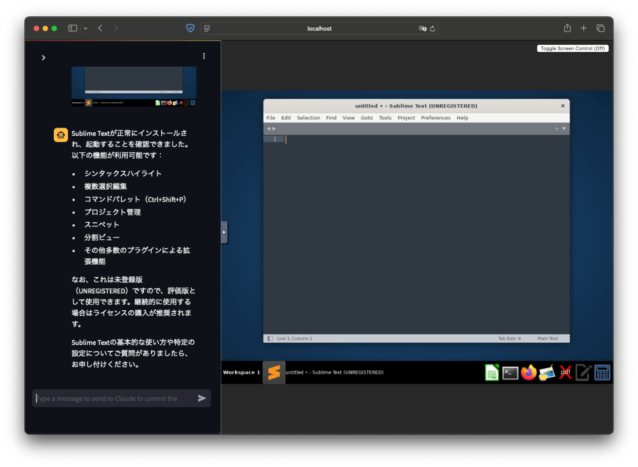Click the コマンドパレット (Ctrl+Shift+P) text
The width and height of the screenshot is (638, 467).
pyautogui.click(x=135, y=200)
